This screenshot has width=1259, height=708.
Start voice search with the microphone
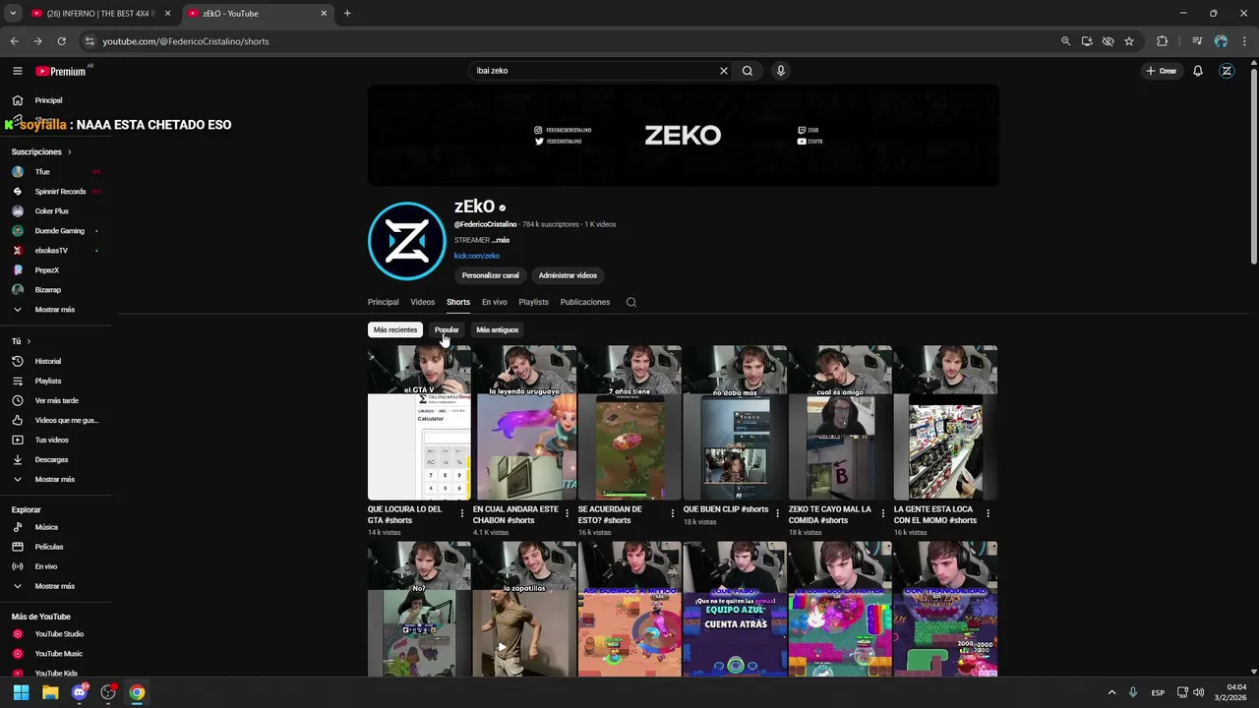781,71
